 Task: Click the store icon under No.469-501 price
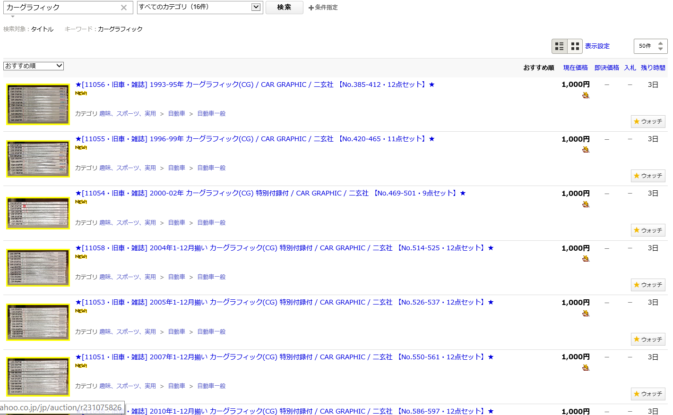586,204
